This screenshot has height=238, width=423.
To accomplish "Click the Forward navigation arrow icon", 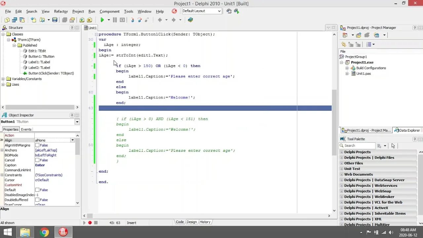I will point(173,20).
